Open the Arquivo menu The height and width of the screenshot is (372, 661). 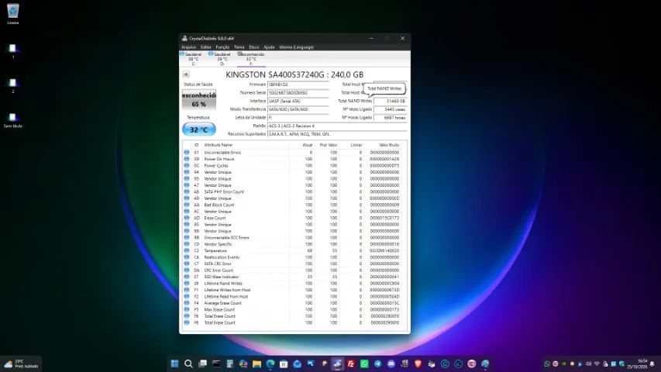[188, 47]
